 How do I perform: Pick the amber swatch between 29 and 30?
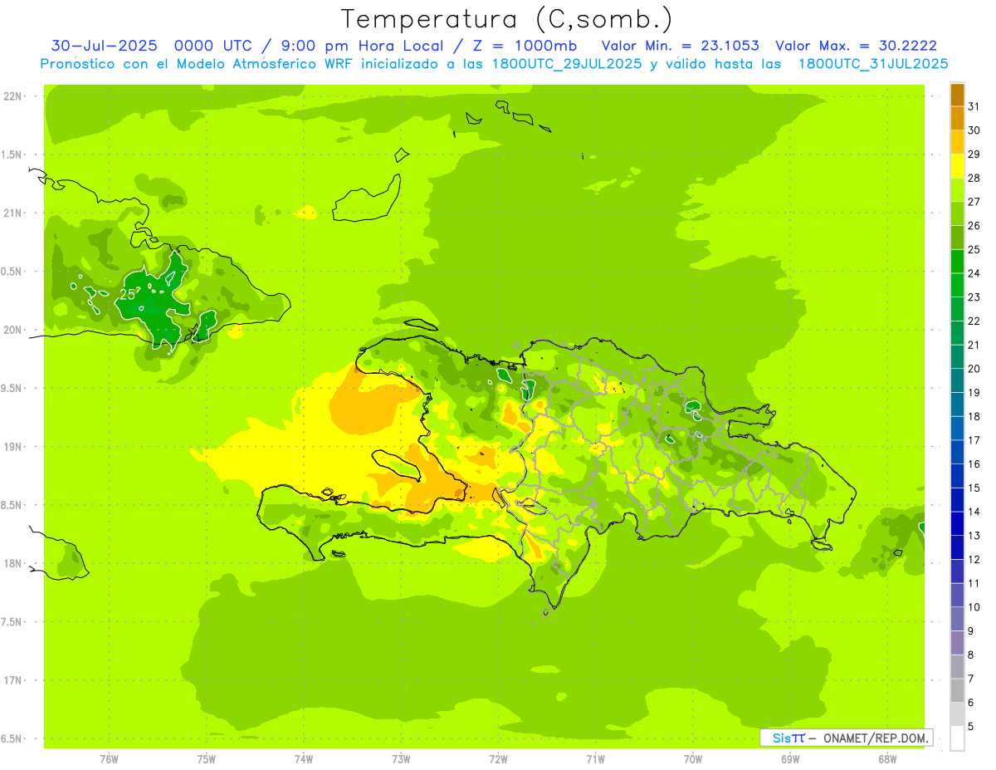click(957, 142)
